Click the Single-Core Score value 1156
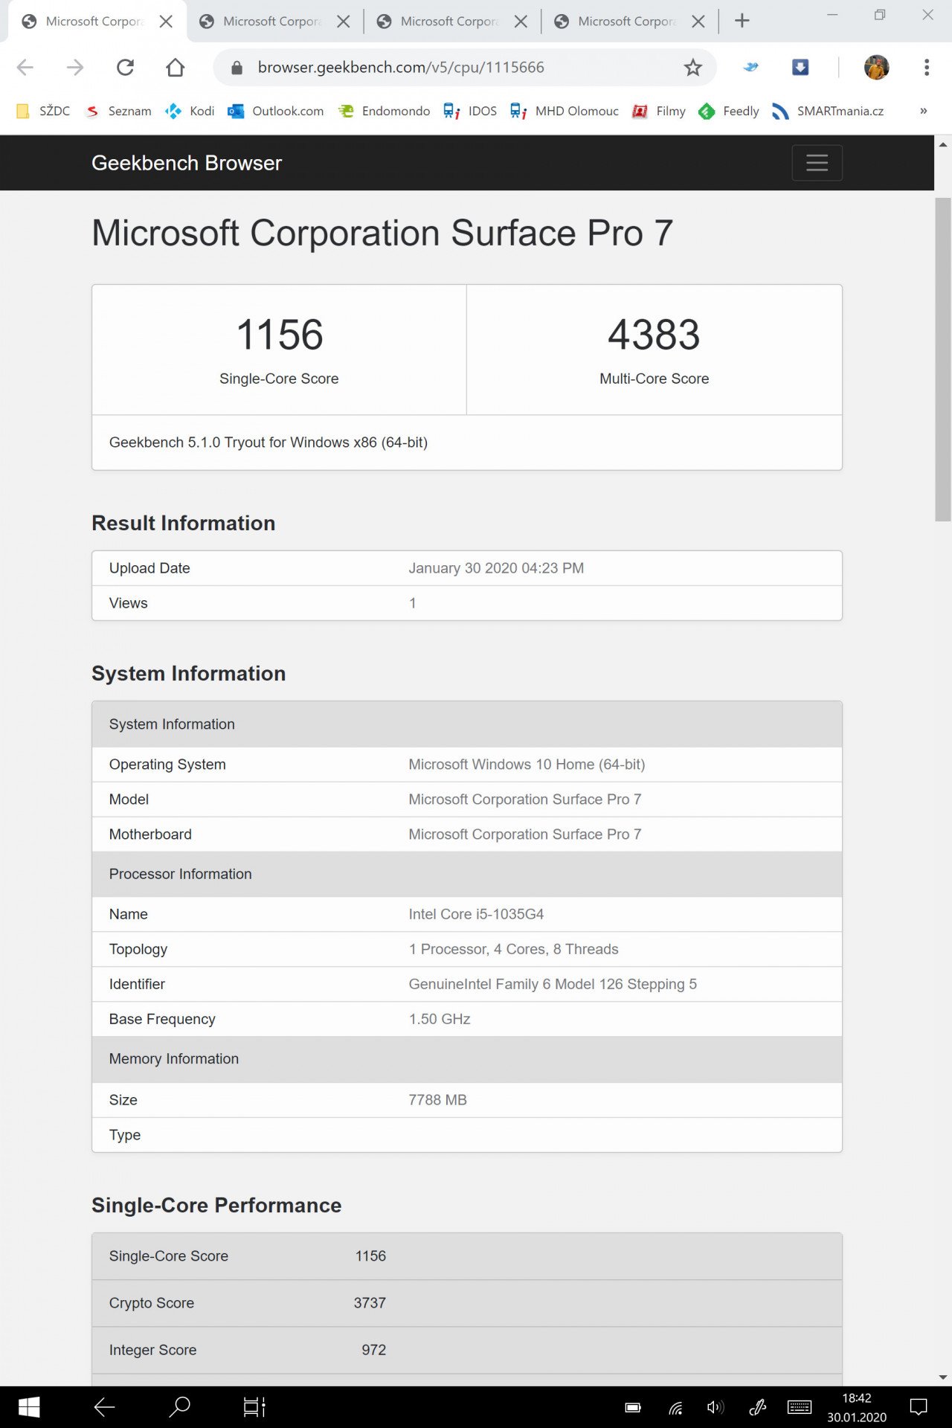952x1428 pixels. point(279,335)
